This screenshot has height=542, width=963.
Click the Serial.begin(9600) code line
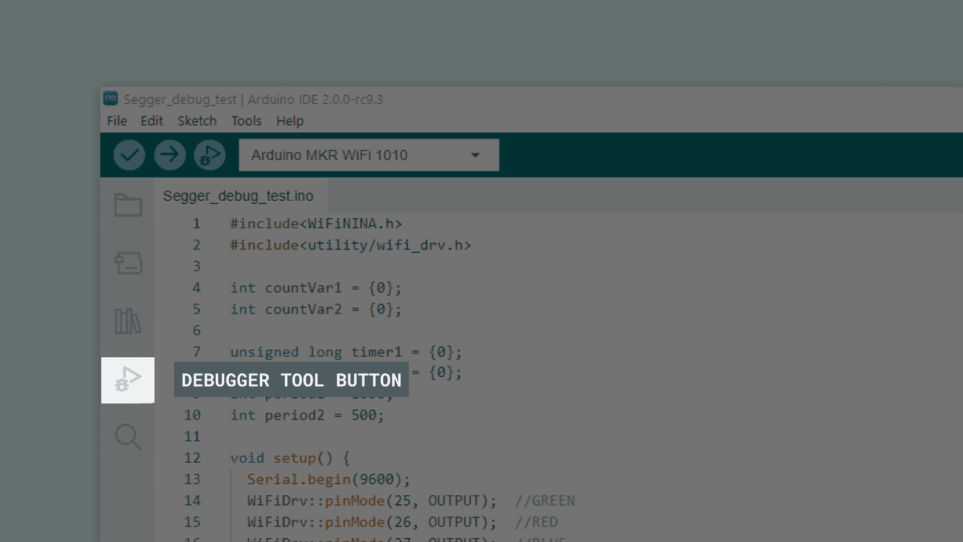tap(329, 479)
